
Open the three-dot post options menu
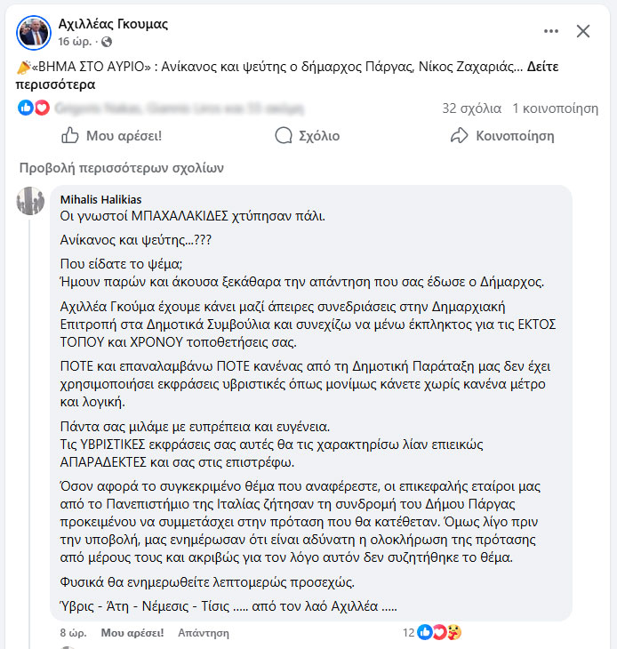click(551, 32)
